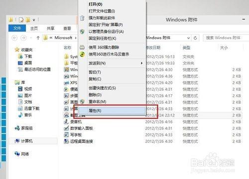The height and width of the screenshot is (179, 249).
Task: Switch to the 共享 ribbon tab
Action: click(x=50, y=28)
